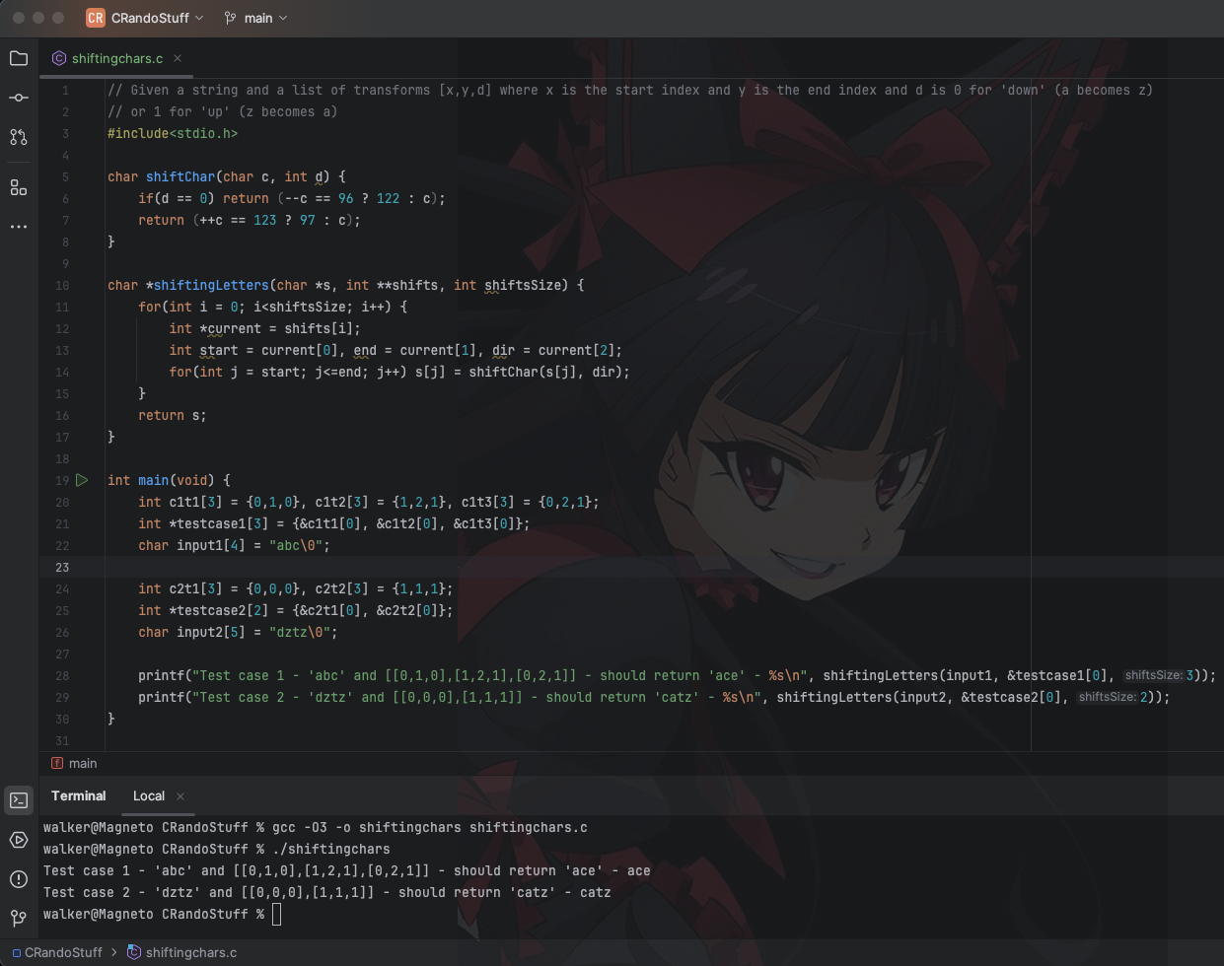Screen dimensions: 1224x966
Task: Click the CR project badge icon
Action: click(x=96, y=18)
